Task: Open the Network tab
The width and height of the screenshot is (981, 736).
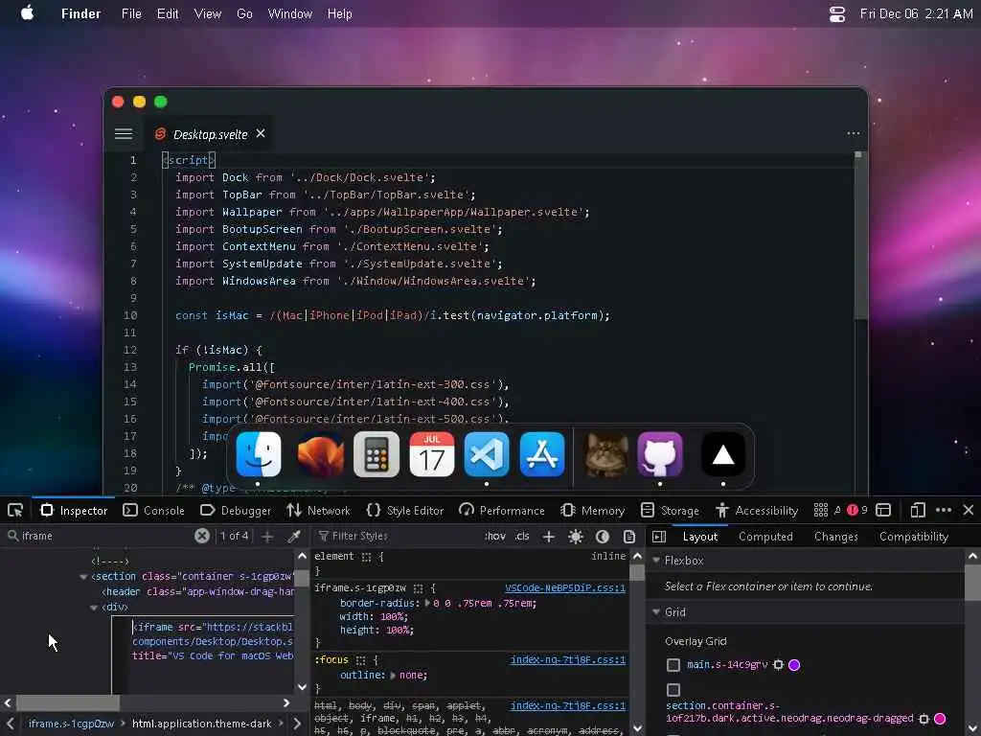Action: [x=319, y=510]
